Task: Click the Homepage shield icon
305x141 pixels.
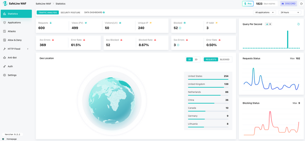Action: 3,139
